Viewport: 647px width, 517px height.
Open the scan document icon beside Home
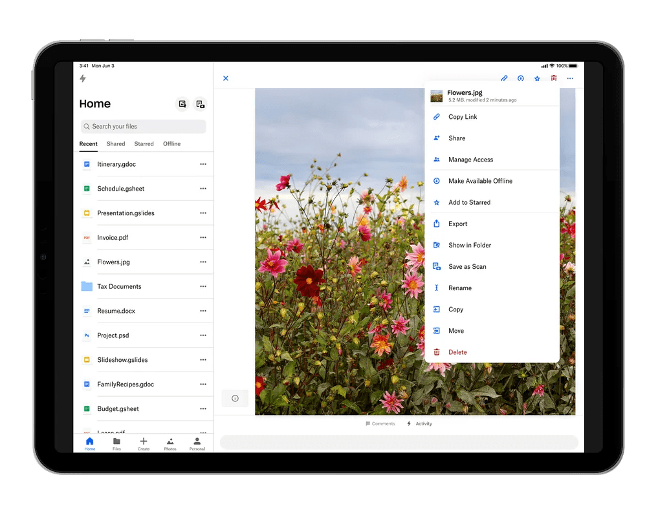[200, 104]
